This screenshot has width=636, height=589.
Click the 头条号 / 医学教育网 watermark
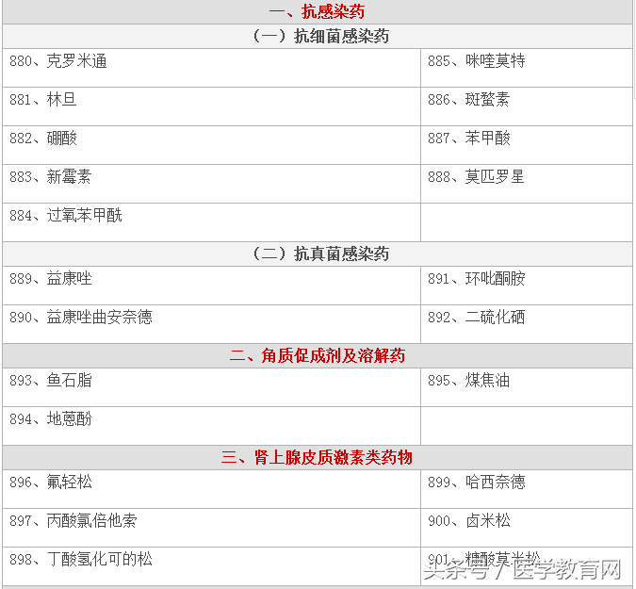(522, 570)
